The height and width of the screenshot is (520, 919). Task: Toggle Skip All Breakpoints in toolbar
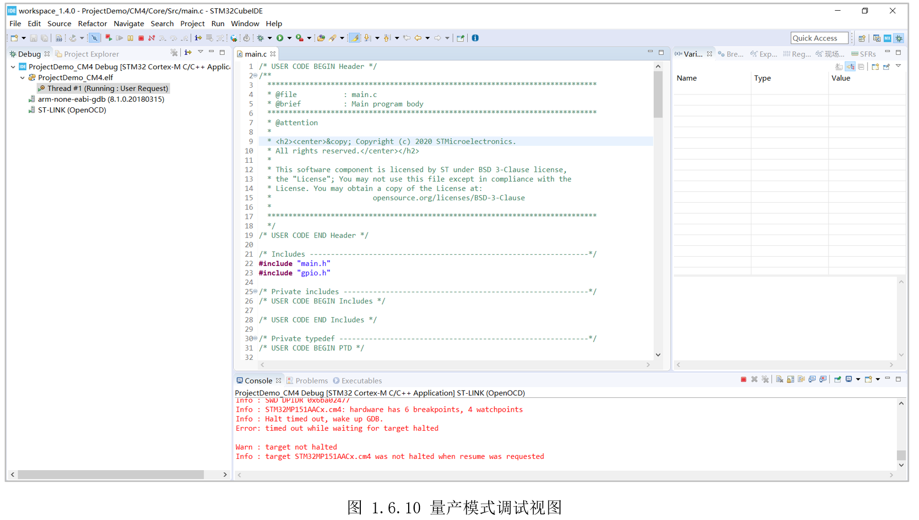point(94,38)
